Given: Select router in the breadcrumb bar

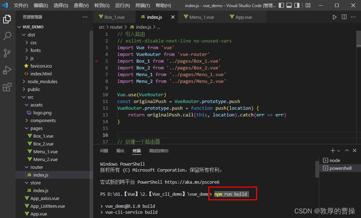Looking at the screenshot, I should click(116, 27).
